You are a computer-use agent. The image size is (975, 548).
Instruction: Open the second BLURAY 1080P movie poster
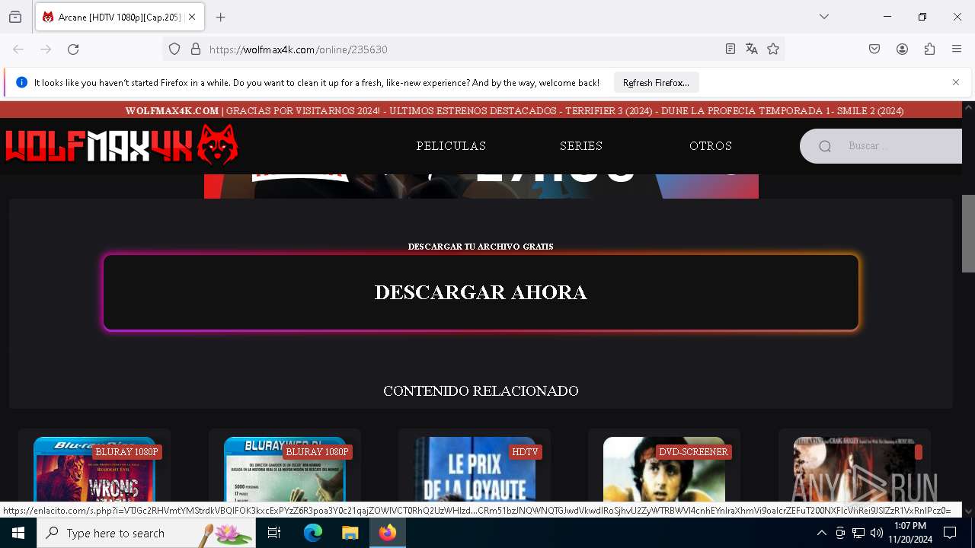(285, 468)
